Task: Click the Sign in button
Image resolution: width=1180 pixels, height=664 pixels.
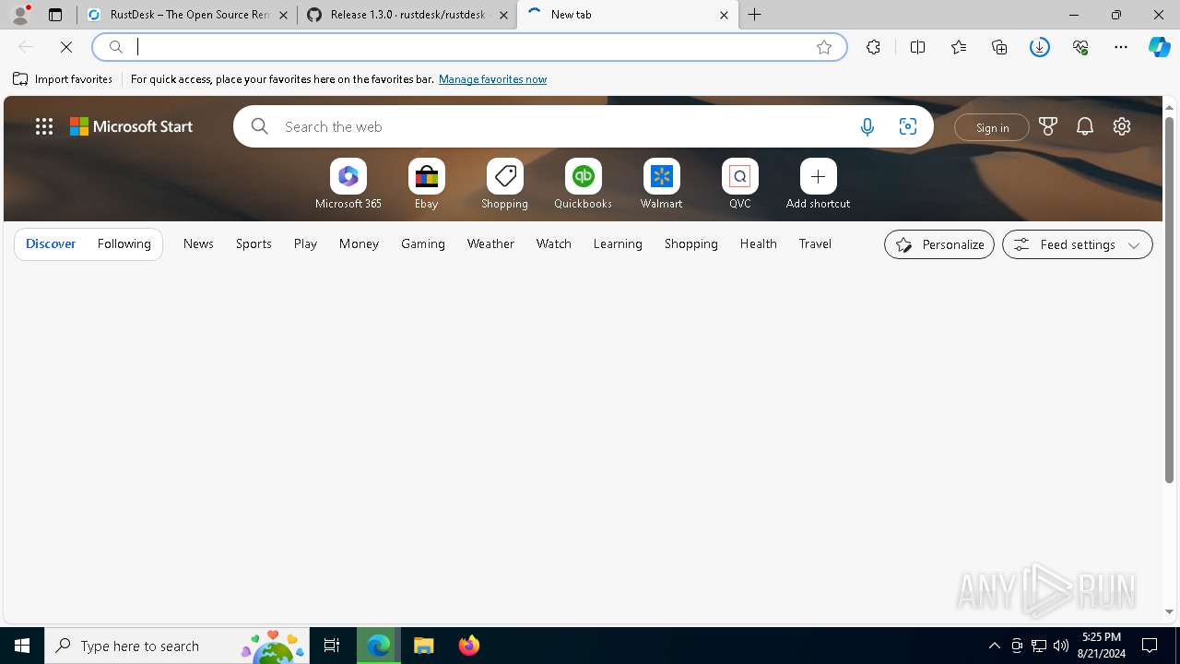Action: [x=992, y=127]
